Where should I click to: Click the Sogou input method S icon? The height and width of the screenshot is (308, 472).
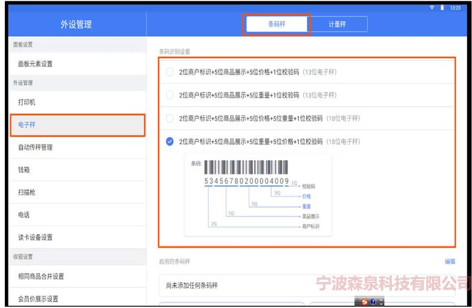pyautogui.click(x=364, y=302)
